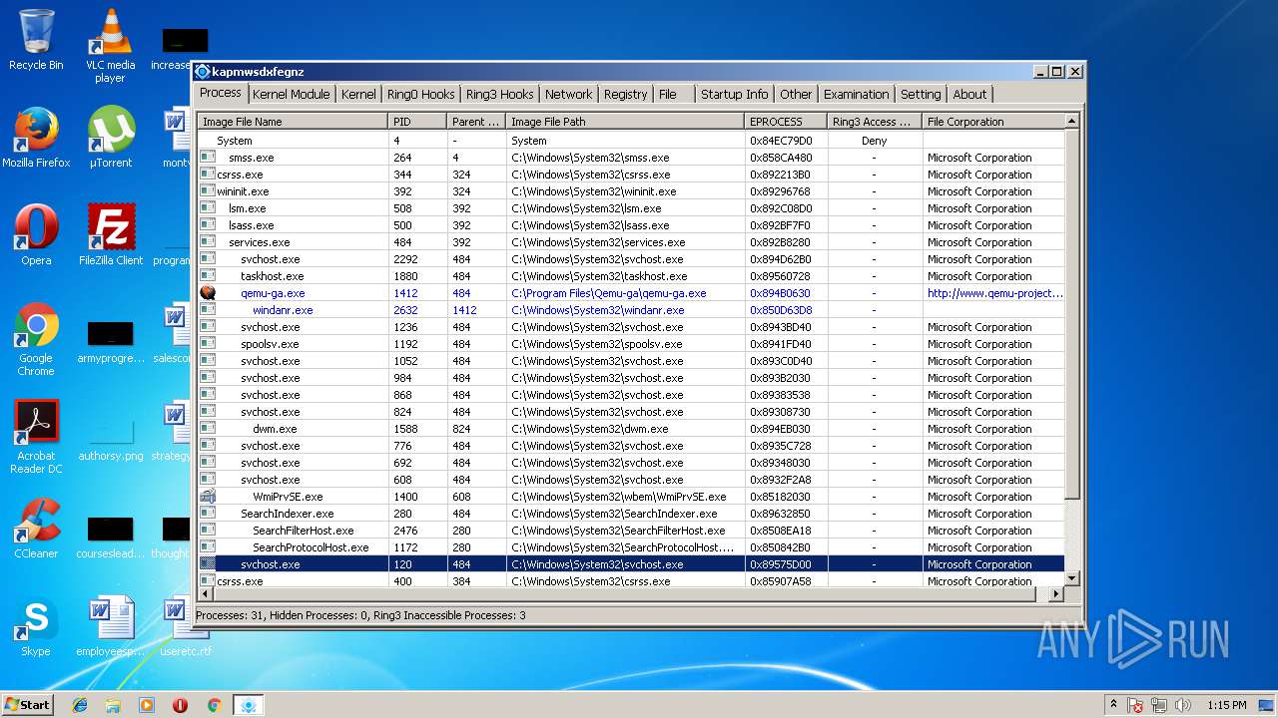
Task: Click the Opera icon in the taskbar
Action: pos(181,704)
